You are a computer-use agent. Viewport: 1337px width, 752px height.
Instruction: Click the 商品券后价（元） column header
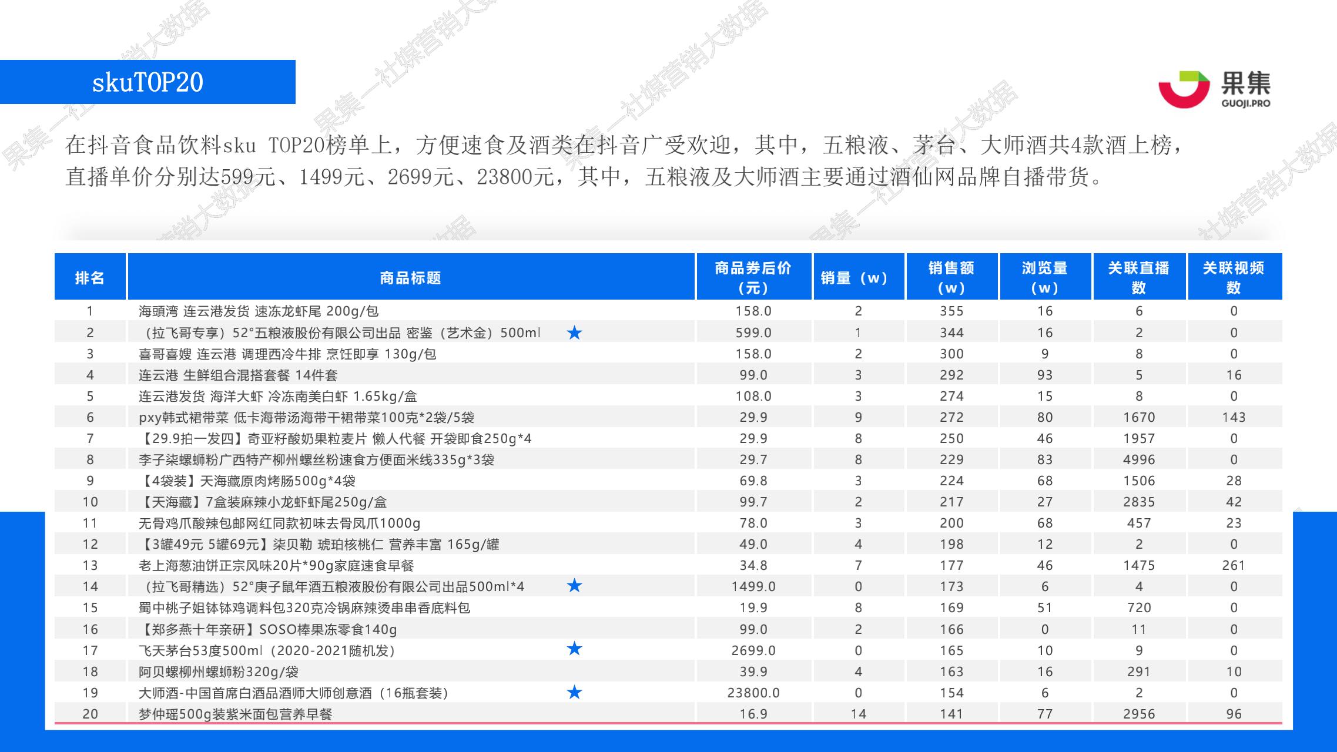[x=753, y=277]
